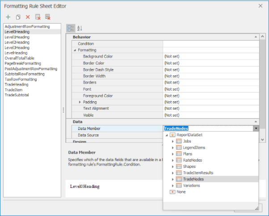
Task: Click the table icon beside Jobs
Action: 179,141
